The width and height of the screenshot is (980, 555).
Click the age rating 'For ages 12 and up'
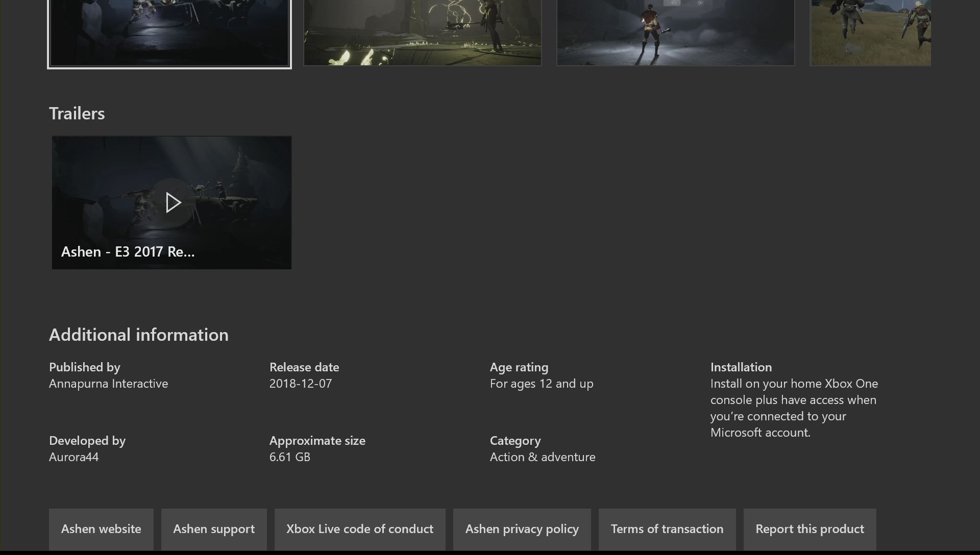tap(542, 384)
